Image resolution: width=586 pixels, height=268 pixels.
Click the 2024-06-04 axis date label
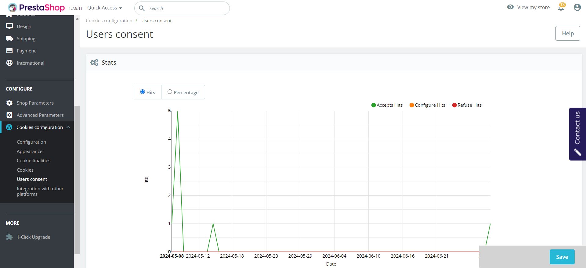tap(335, 256)
